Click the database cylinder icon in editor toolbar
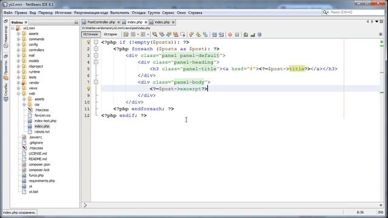The height and width of the screenshot is (218, 388). coord(259,35)
